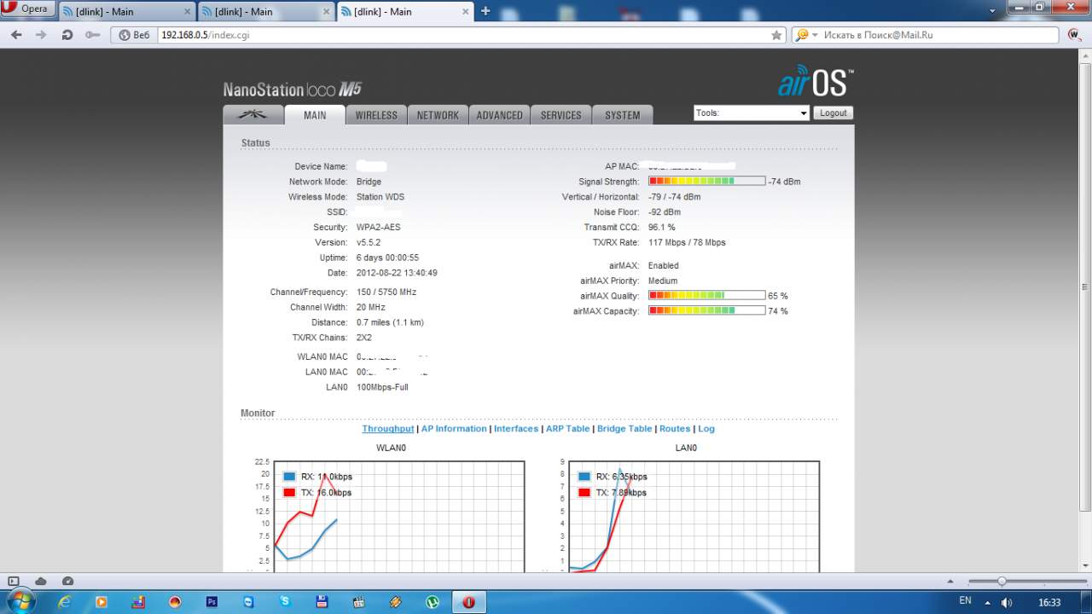1092x614 pixels.
Task: Open the search engine selector dropdown
Action: 808,35
